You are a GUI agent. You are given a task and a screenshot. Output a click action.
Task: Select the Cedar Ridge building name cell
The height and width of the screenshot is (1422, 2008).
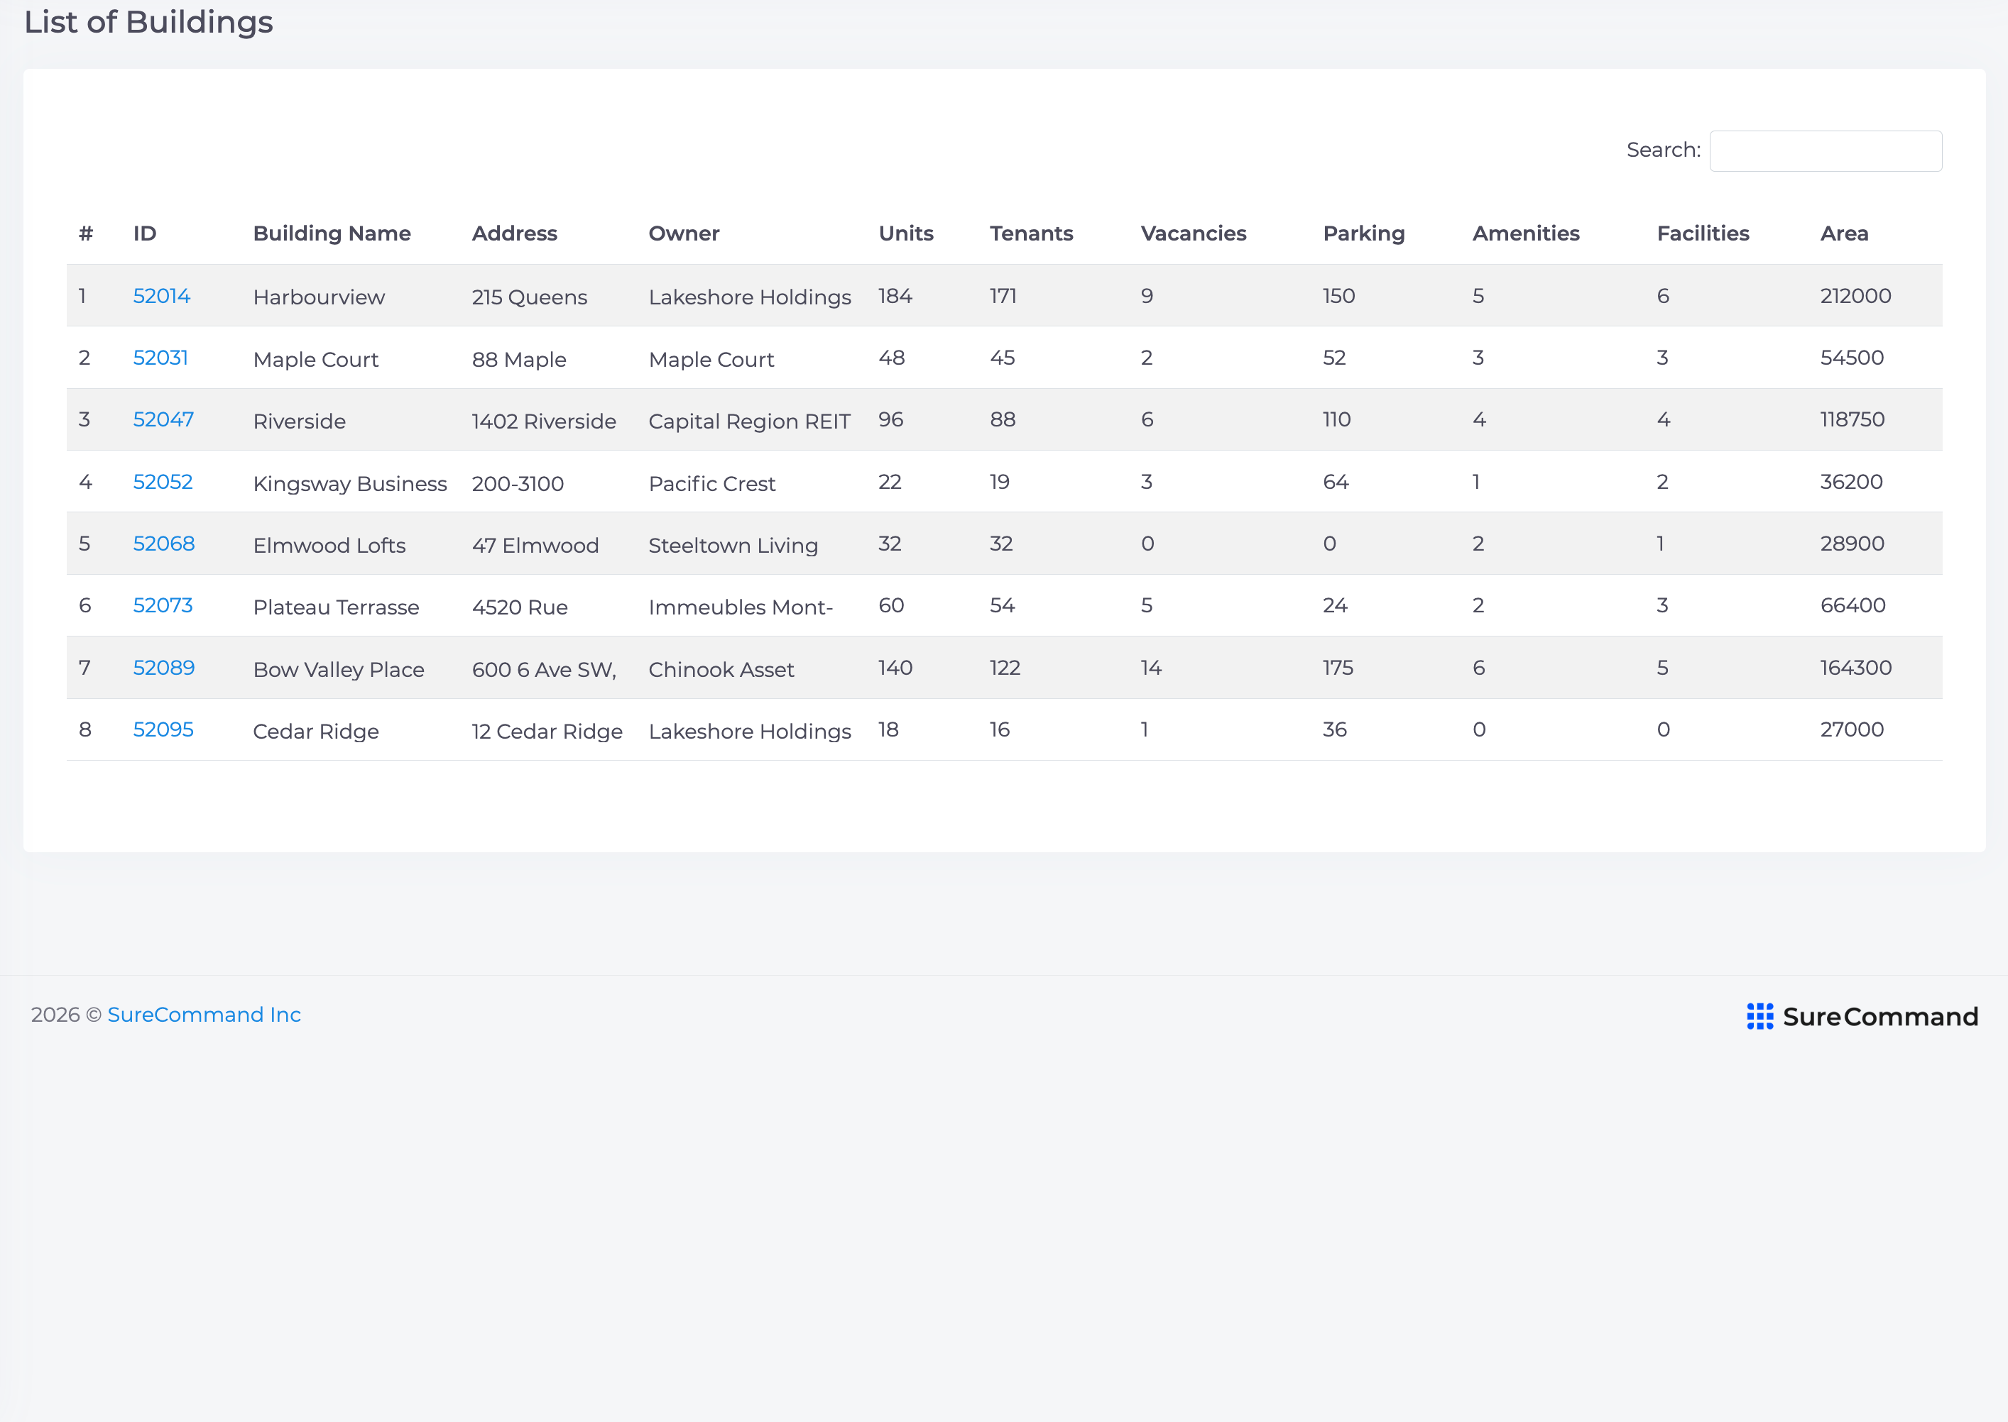[x=316, y=731]
